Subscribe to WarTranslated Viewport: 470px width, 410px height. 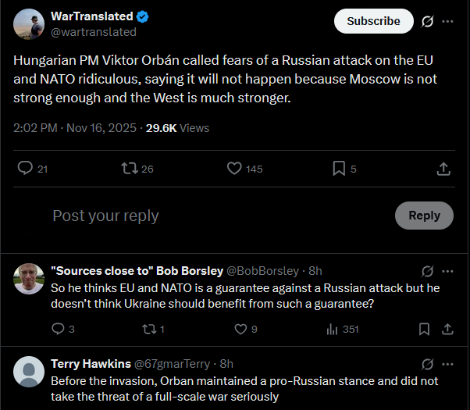pyautogui.click(x=373, y=21)
